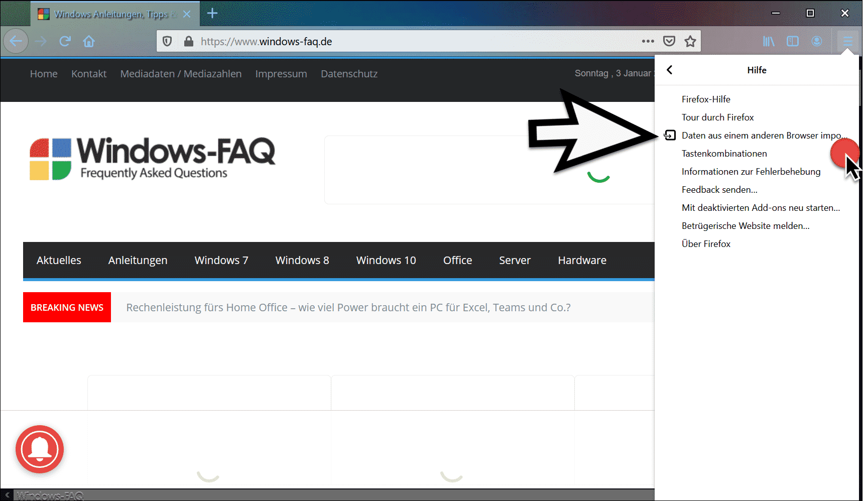Close the hamburger application menu
Viewport: 863px width, 501px height.
tap(847, 41)
